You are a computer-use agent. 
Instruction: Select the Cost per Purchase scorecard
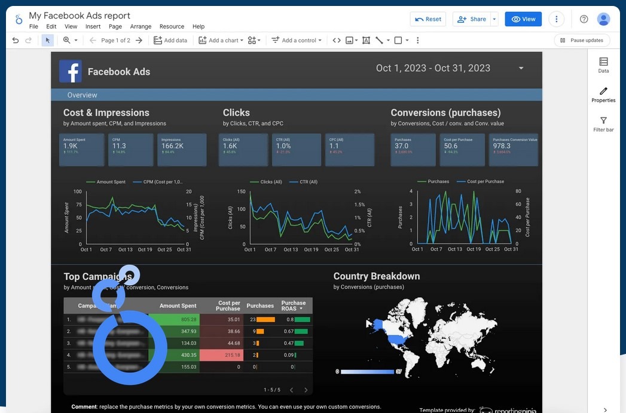pyautogui.click(x=462, y=149)
